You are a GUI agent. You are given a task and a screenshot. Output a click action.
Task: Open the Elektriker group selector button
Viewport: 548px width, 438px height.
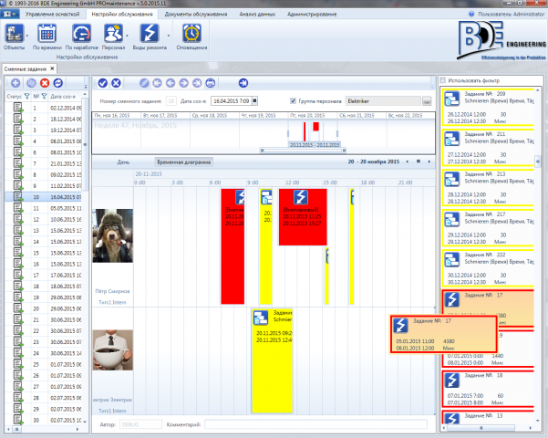(x=427, y=101)
